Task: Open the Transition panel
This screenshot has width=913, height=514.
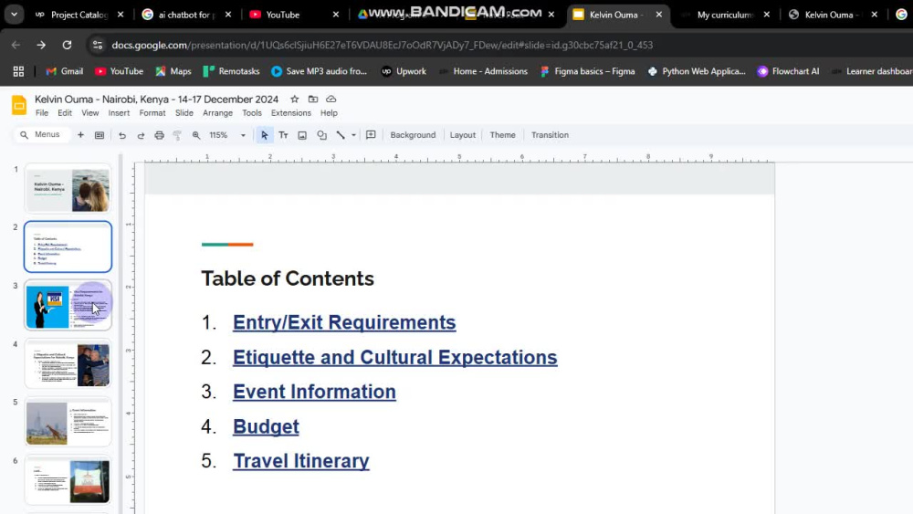Action: click(550, 135)
